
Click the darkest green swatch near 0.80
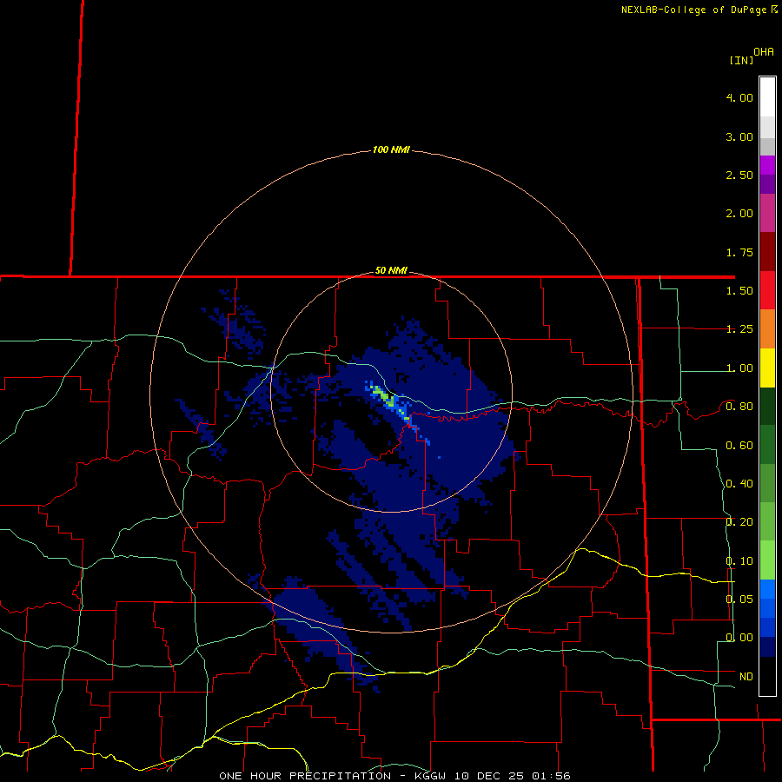pos(767,407)
